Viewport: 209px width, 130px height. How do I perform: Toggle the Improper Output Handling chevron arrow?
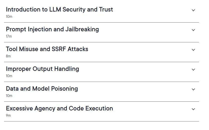pyautogui.click(x=193, y=70)
